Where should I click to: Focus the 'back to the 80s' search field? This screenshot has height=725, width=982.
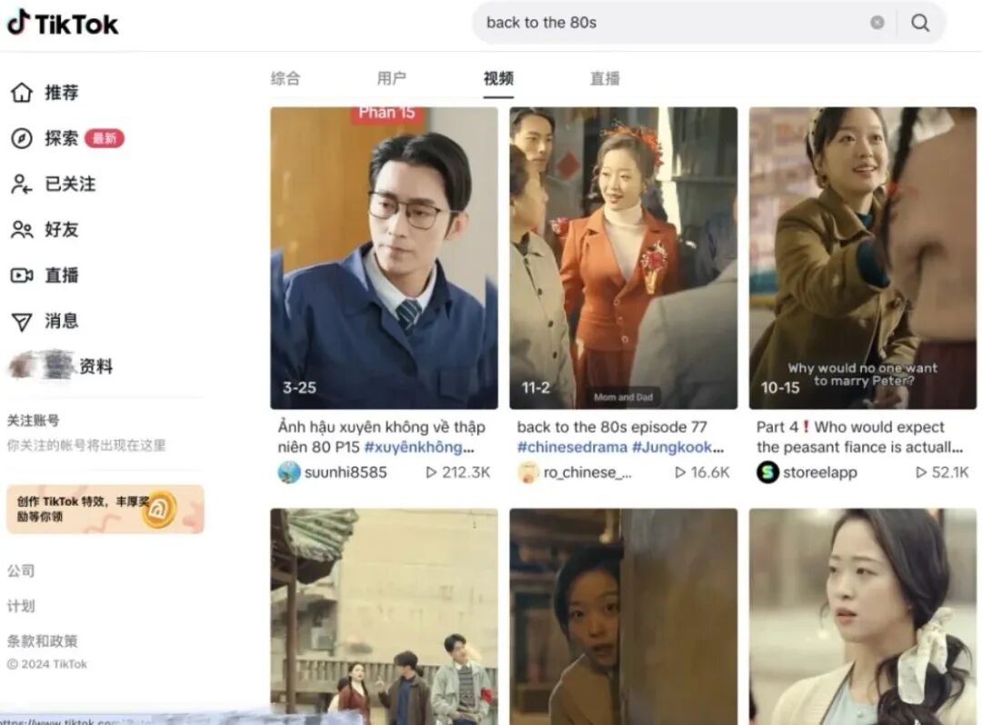pyautogui.click(x=670, y=23)
